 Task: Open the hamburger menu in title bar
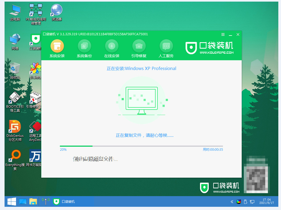[223, 34]
